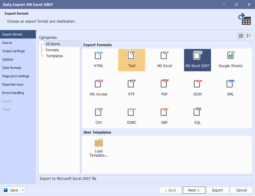Select Google Sheets export format
This screenshot has height=196, width=255.
230,60
